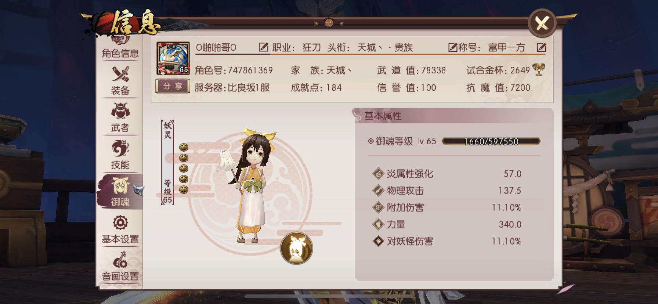Open the 技能 skills tab
Image resolution: width=658 pixels, height=304 pixels.
[120, 155]
